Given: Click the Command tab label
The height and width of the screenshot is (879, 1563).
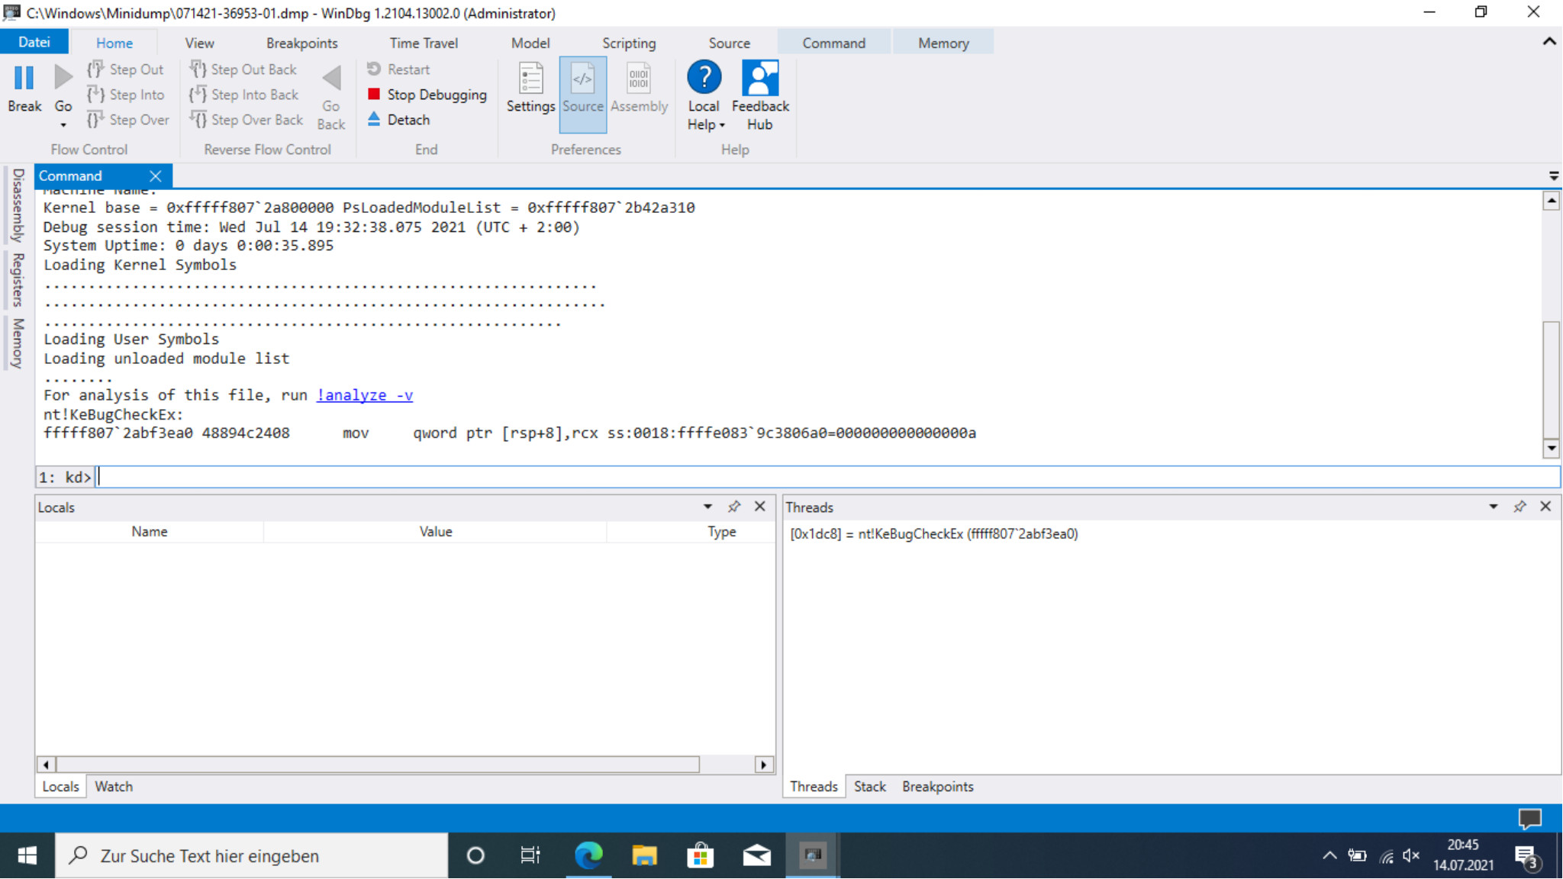Looking at the screenshot, I should click(x=72, y=175).
